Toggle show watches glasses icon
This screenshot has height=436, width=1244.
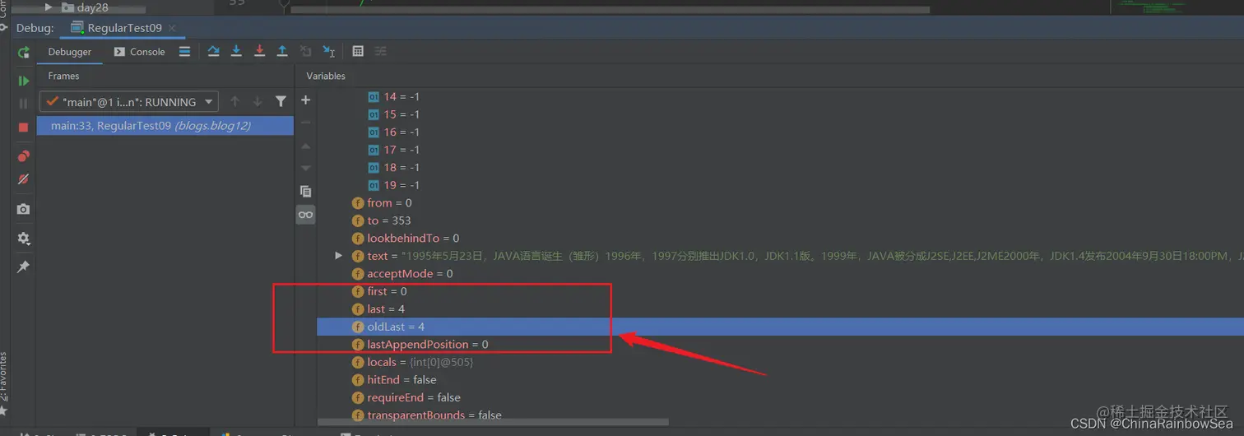[x=305, y=215]
